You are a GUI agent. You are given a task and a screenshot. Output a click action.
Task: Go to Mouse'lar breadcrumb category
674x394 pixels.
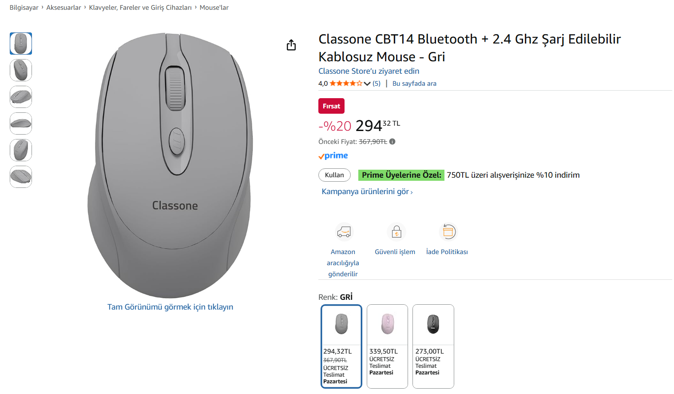[214, 8]
